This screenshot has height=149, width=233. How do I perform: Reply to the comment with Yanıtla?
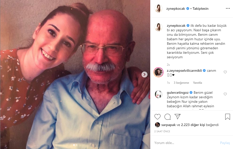pyautogui.click(x=197, y=83)
